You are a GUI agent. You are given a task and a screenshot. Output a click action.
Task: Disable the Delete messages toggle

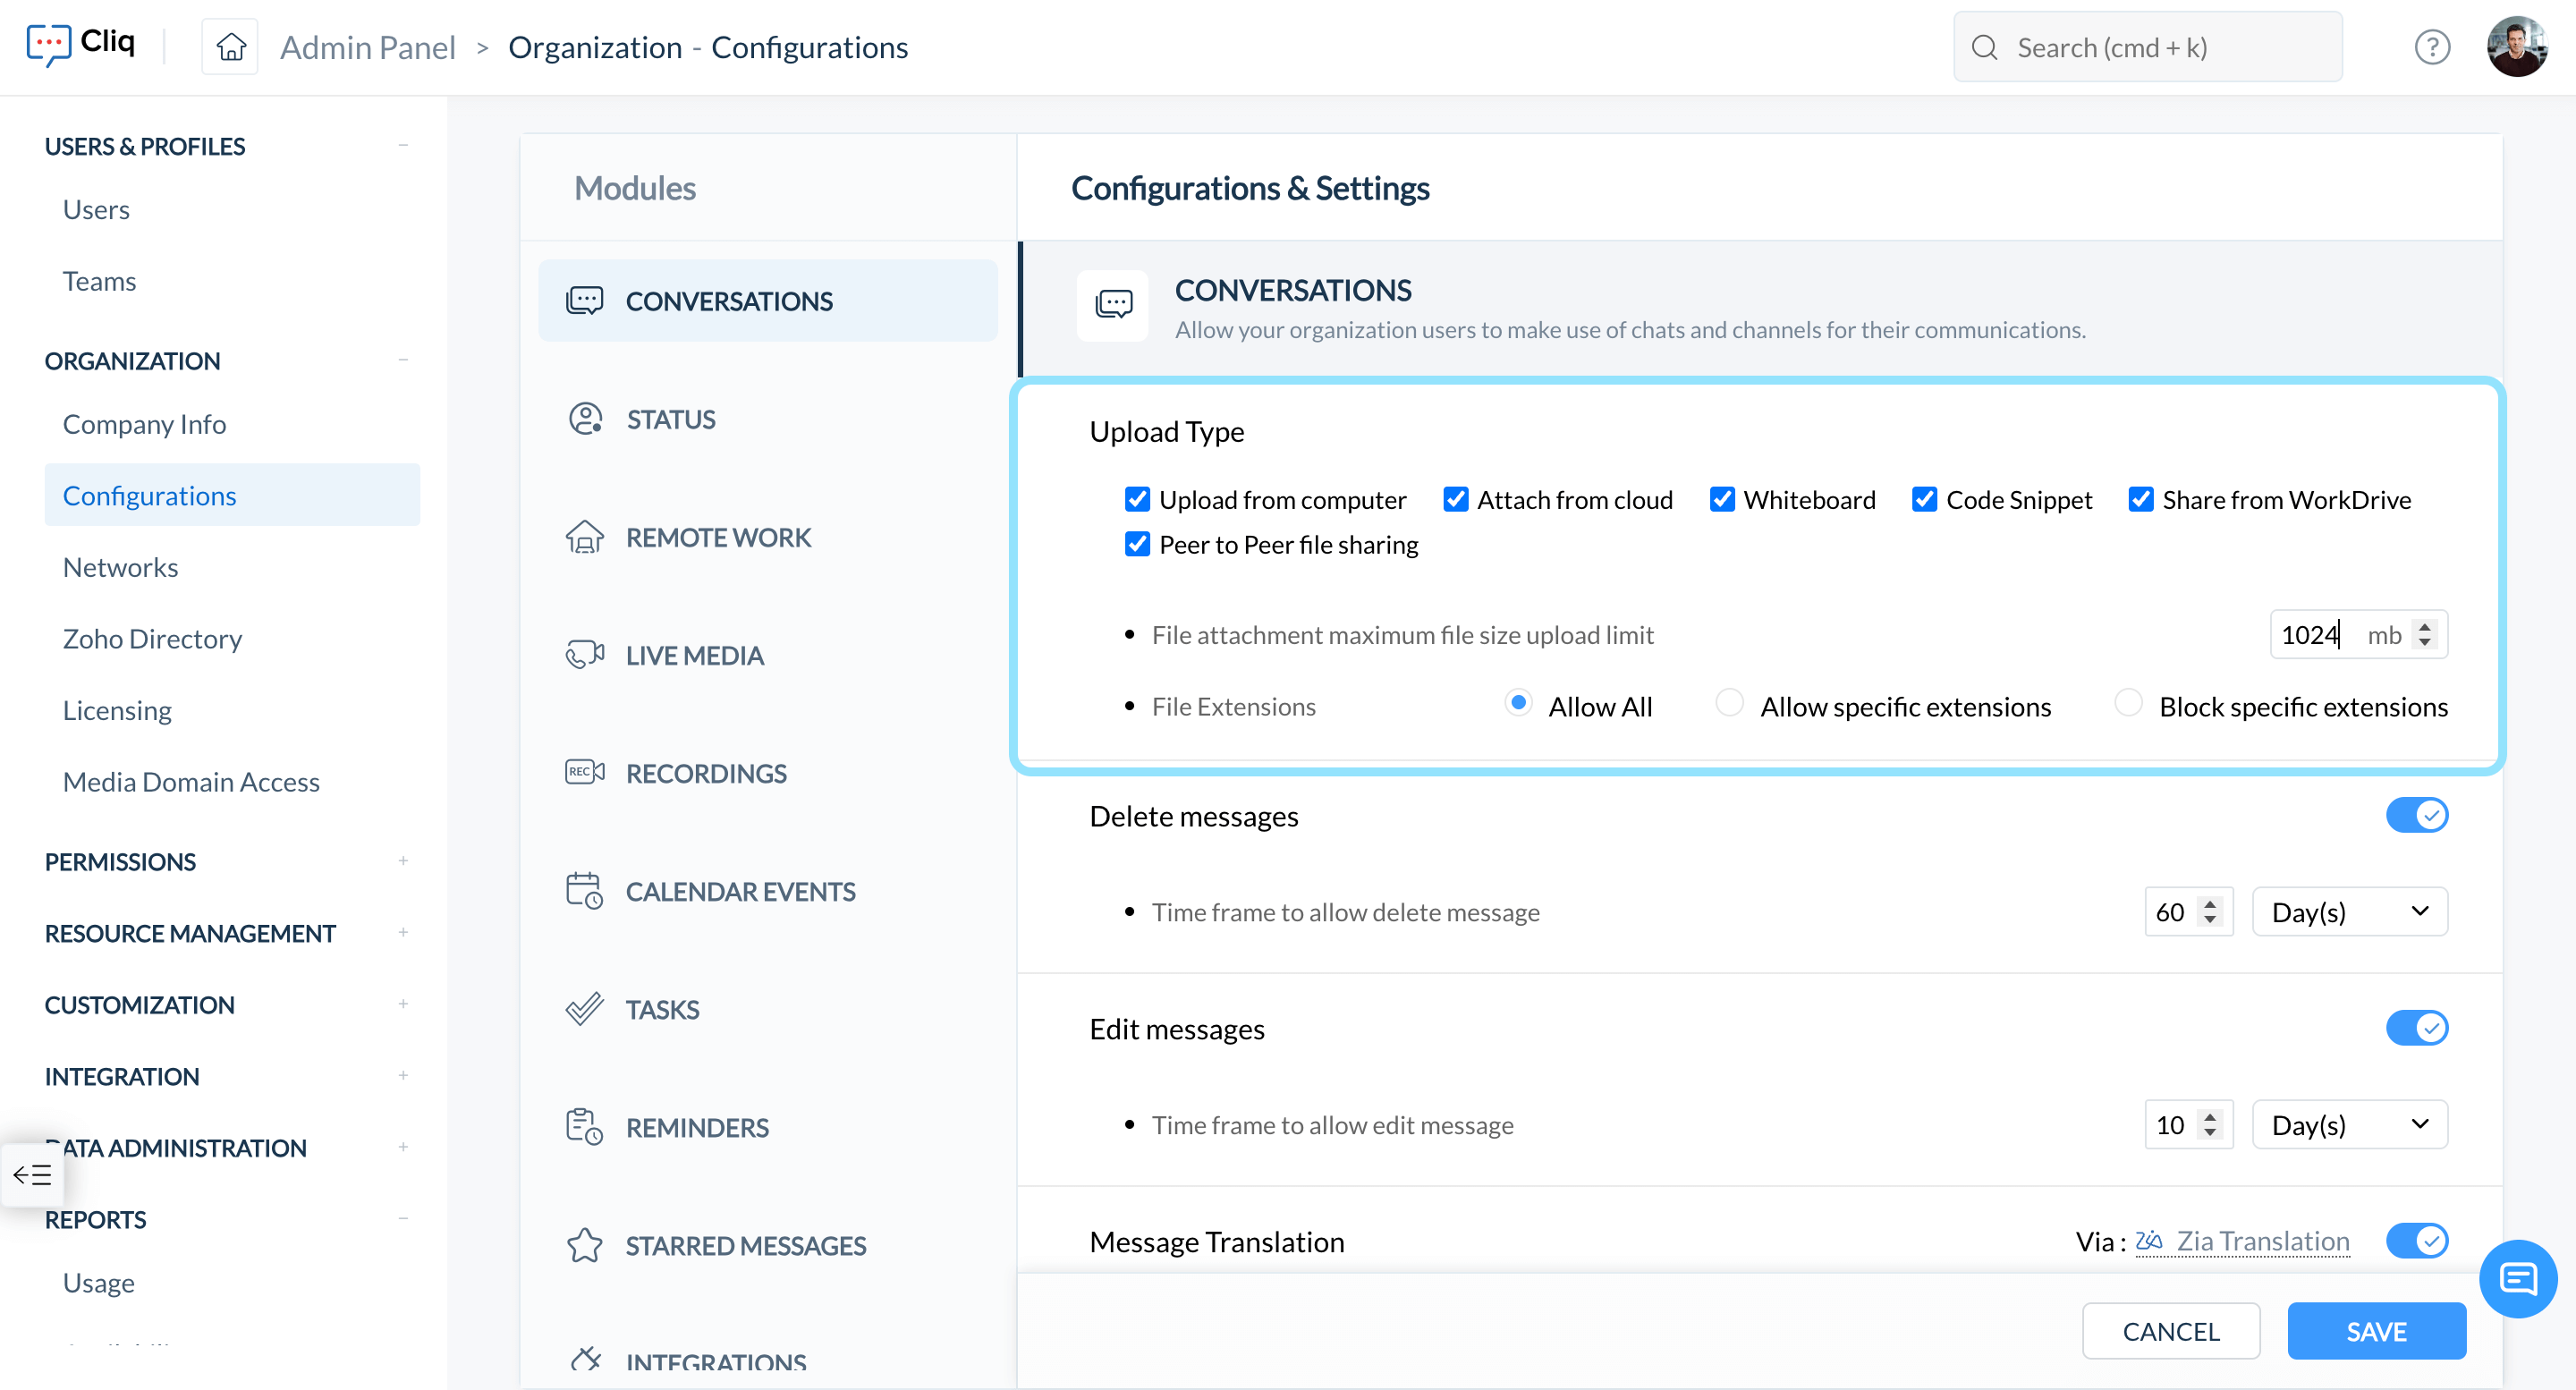pyautogui.click(x=2416, y=815)
